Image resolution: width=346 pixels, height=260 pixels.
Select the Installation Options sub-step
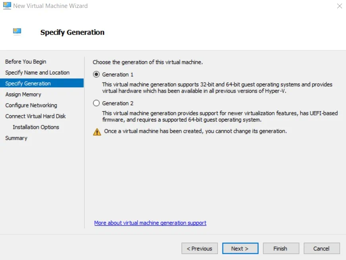[x=36, y=127]
